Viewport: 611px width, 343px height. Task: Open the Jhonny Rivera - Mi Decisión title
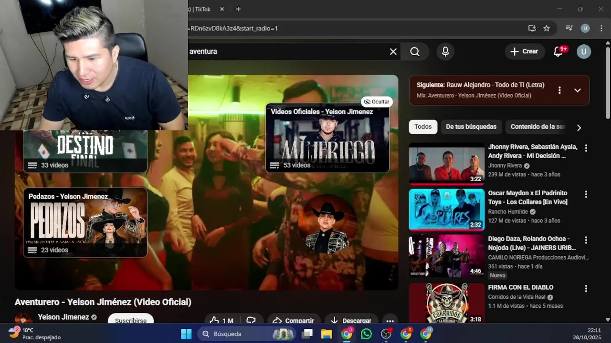point(533,151)
